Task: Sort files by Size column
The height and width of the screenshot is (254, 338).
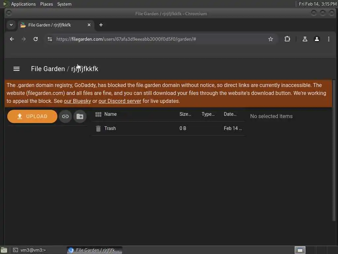Action: coord(185,114)
